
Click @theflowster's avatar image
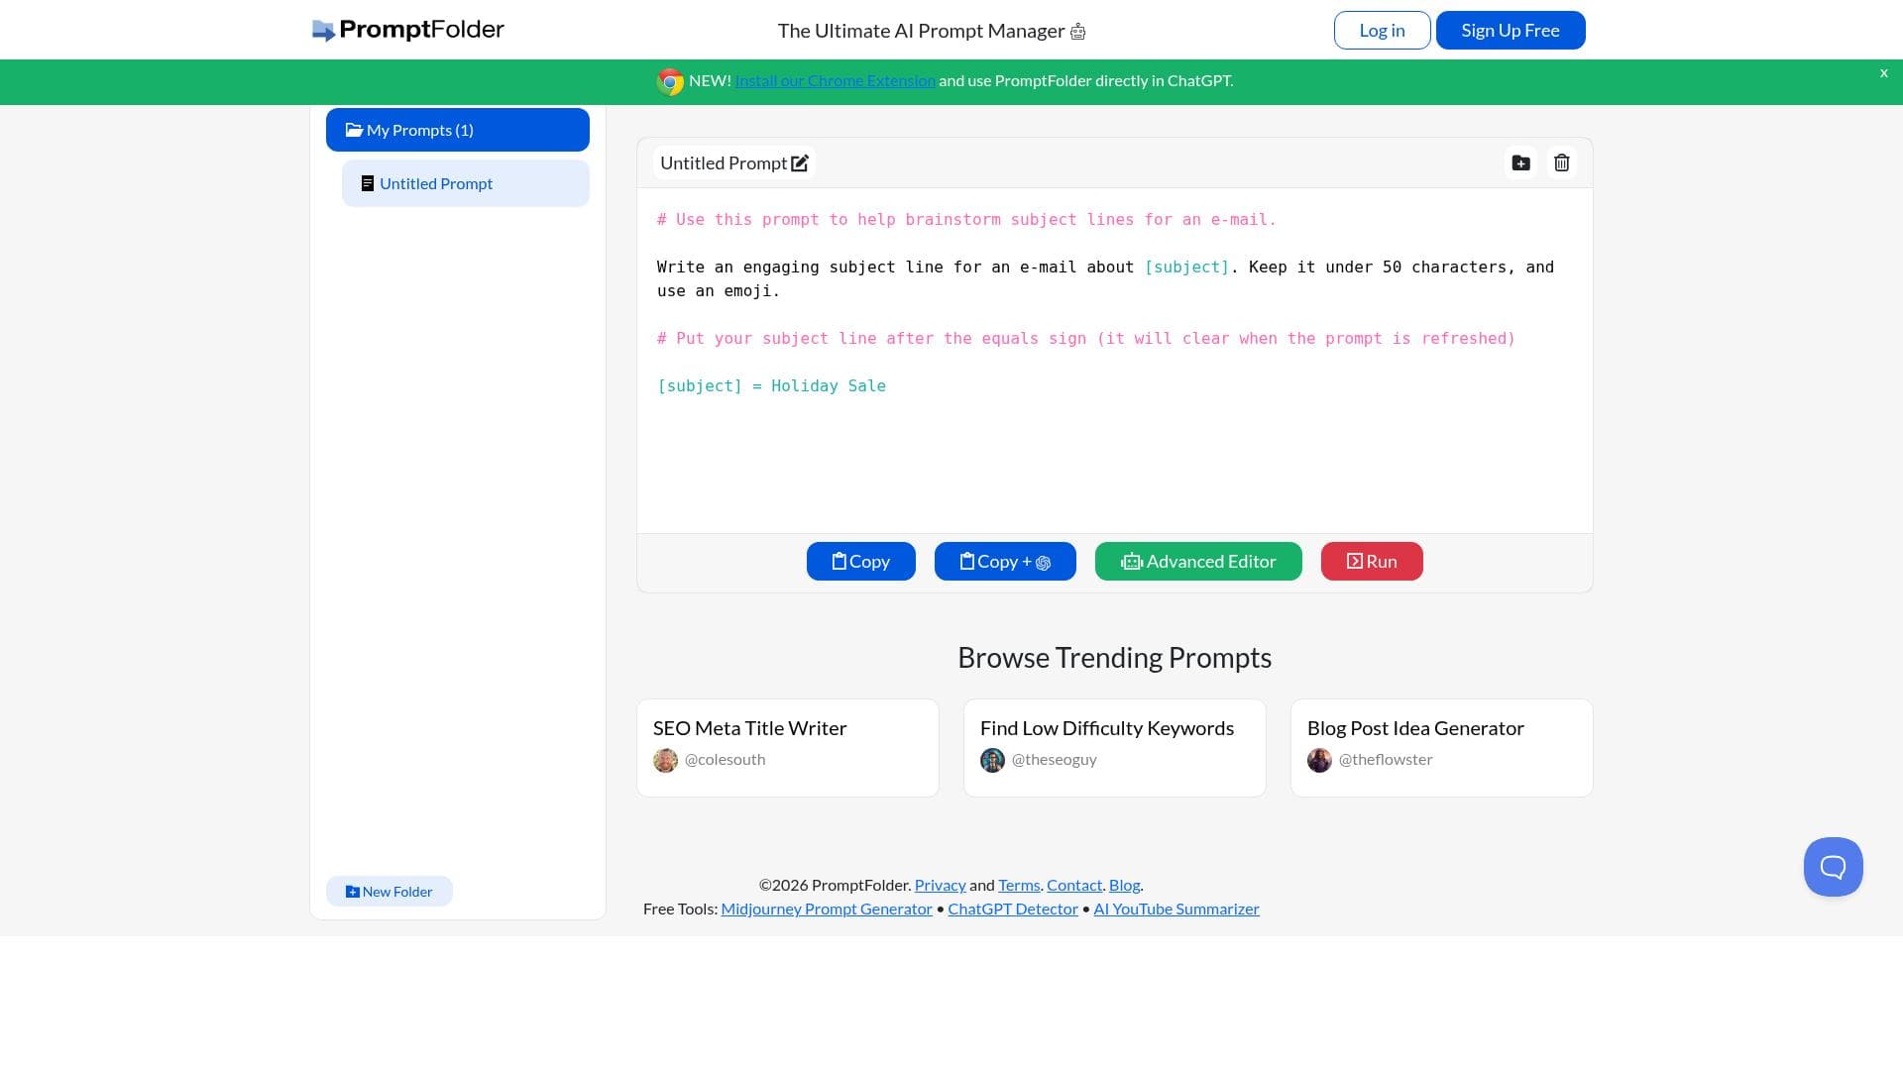tap(1319, 760)
